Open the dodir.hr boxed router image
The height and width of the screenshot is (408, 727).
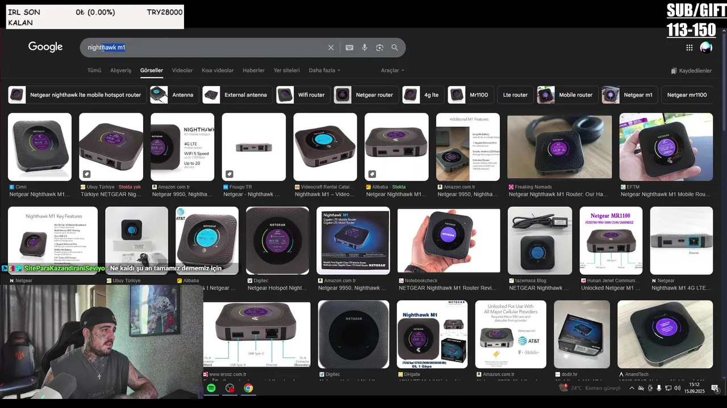[582, 334]
